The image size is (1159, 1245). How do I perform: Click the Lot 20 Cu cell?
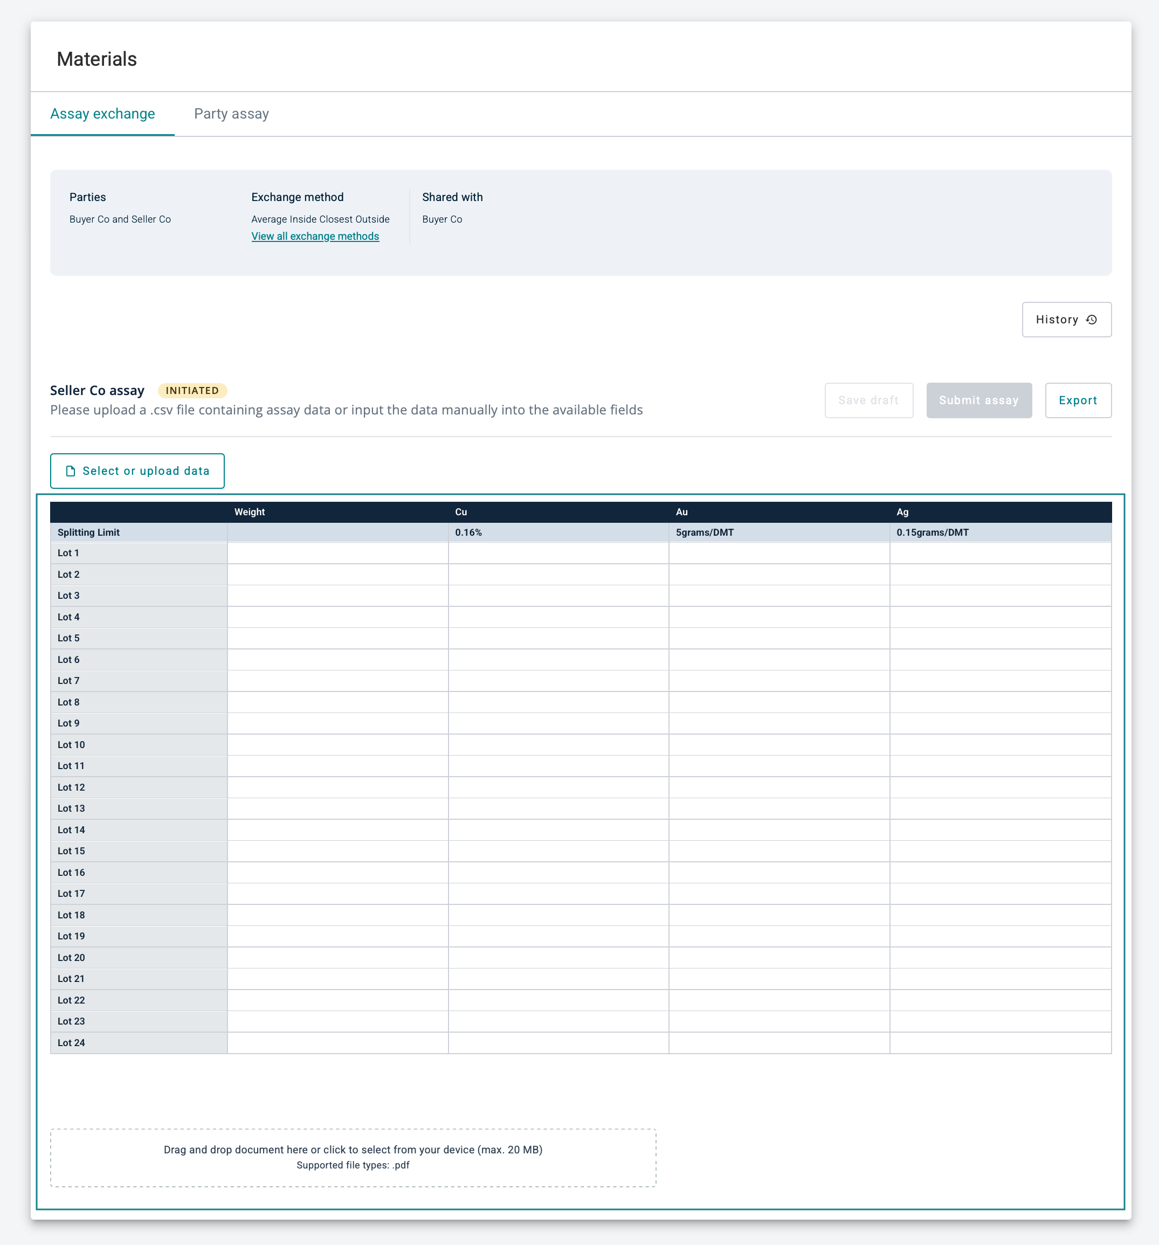click(x=558, y=958)
